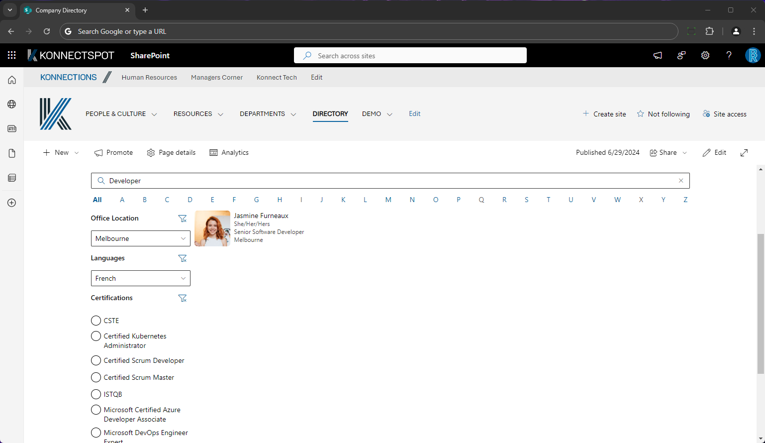The height and width of the screenshot is (443, 765).
Task: Reload the browser page
Action: (x=47, y=31)
